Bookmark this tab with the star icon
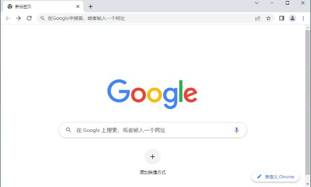 tap(268, 18)
